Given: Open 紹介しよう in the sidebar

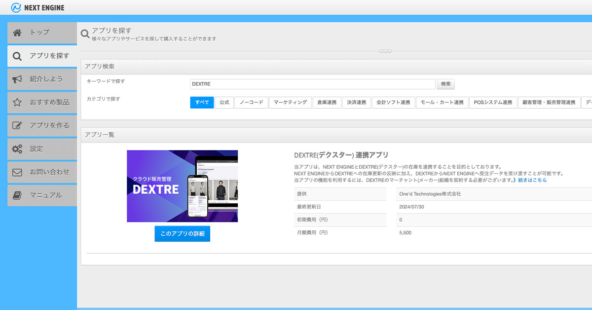Looking at the screenshot, I should [42, 79].
